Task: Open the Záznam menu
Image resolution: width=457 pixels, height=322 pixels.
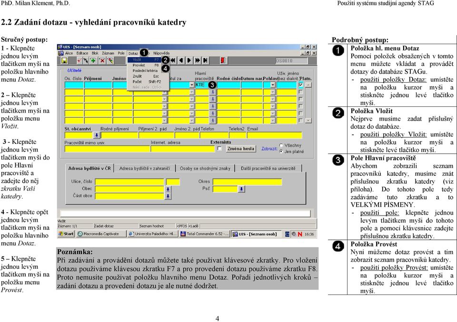Action: coord(108,53)
